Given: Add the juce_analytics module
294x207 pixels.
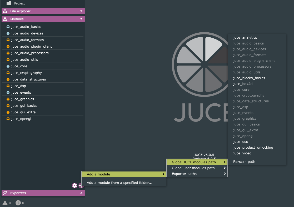Looking at the screenshot, I should (257, 38).
